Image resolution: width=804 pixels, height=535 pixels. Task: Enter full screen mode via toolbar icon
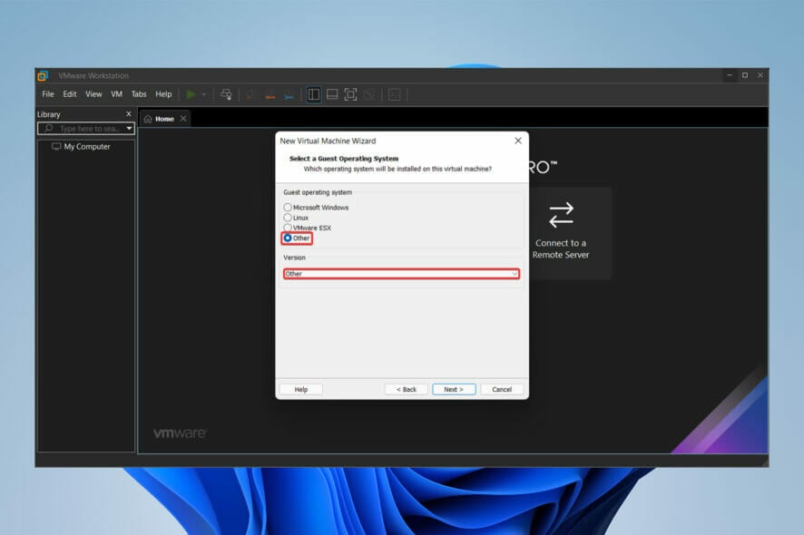[x=350, y=94]
